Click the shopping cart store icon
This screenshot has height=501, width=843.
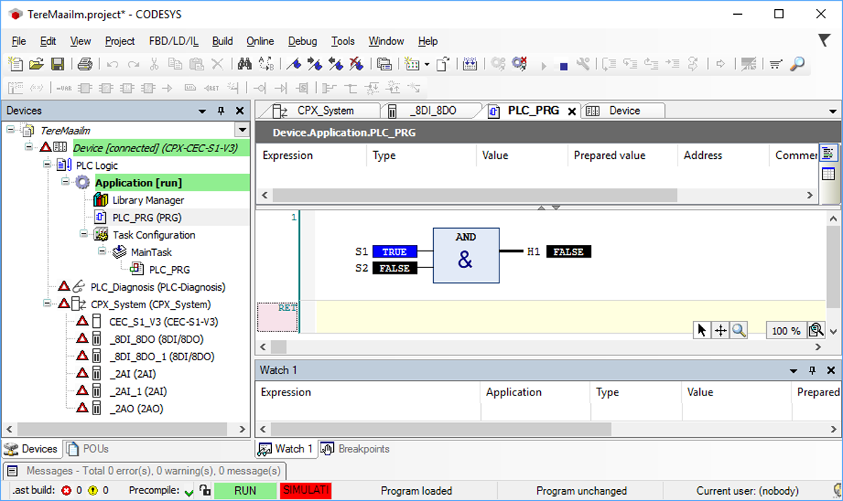(775, 65)
